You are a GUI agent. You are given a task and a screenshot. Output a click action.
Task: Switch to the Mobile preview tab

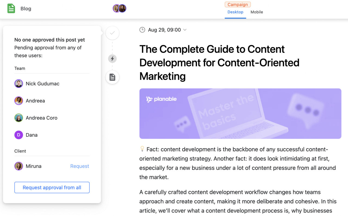pyautogui.click(x=257, y=12)
